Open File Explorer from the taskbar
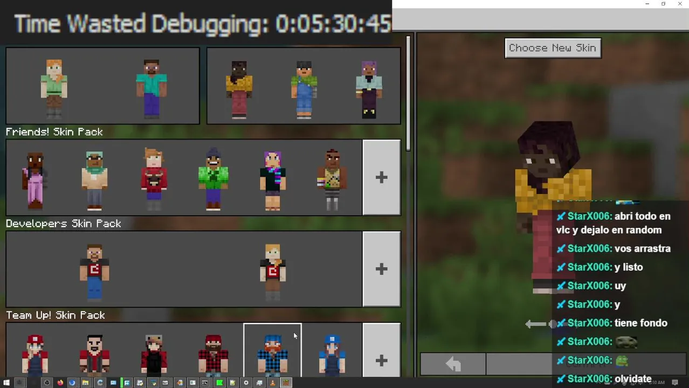The height and width of the screenshot is (388, 689). [x=85, y=383]
